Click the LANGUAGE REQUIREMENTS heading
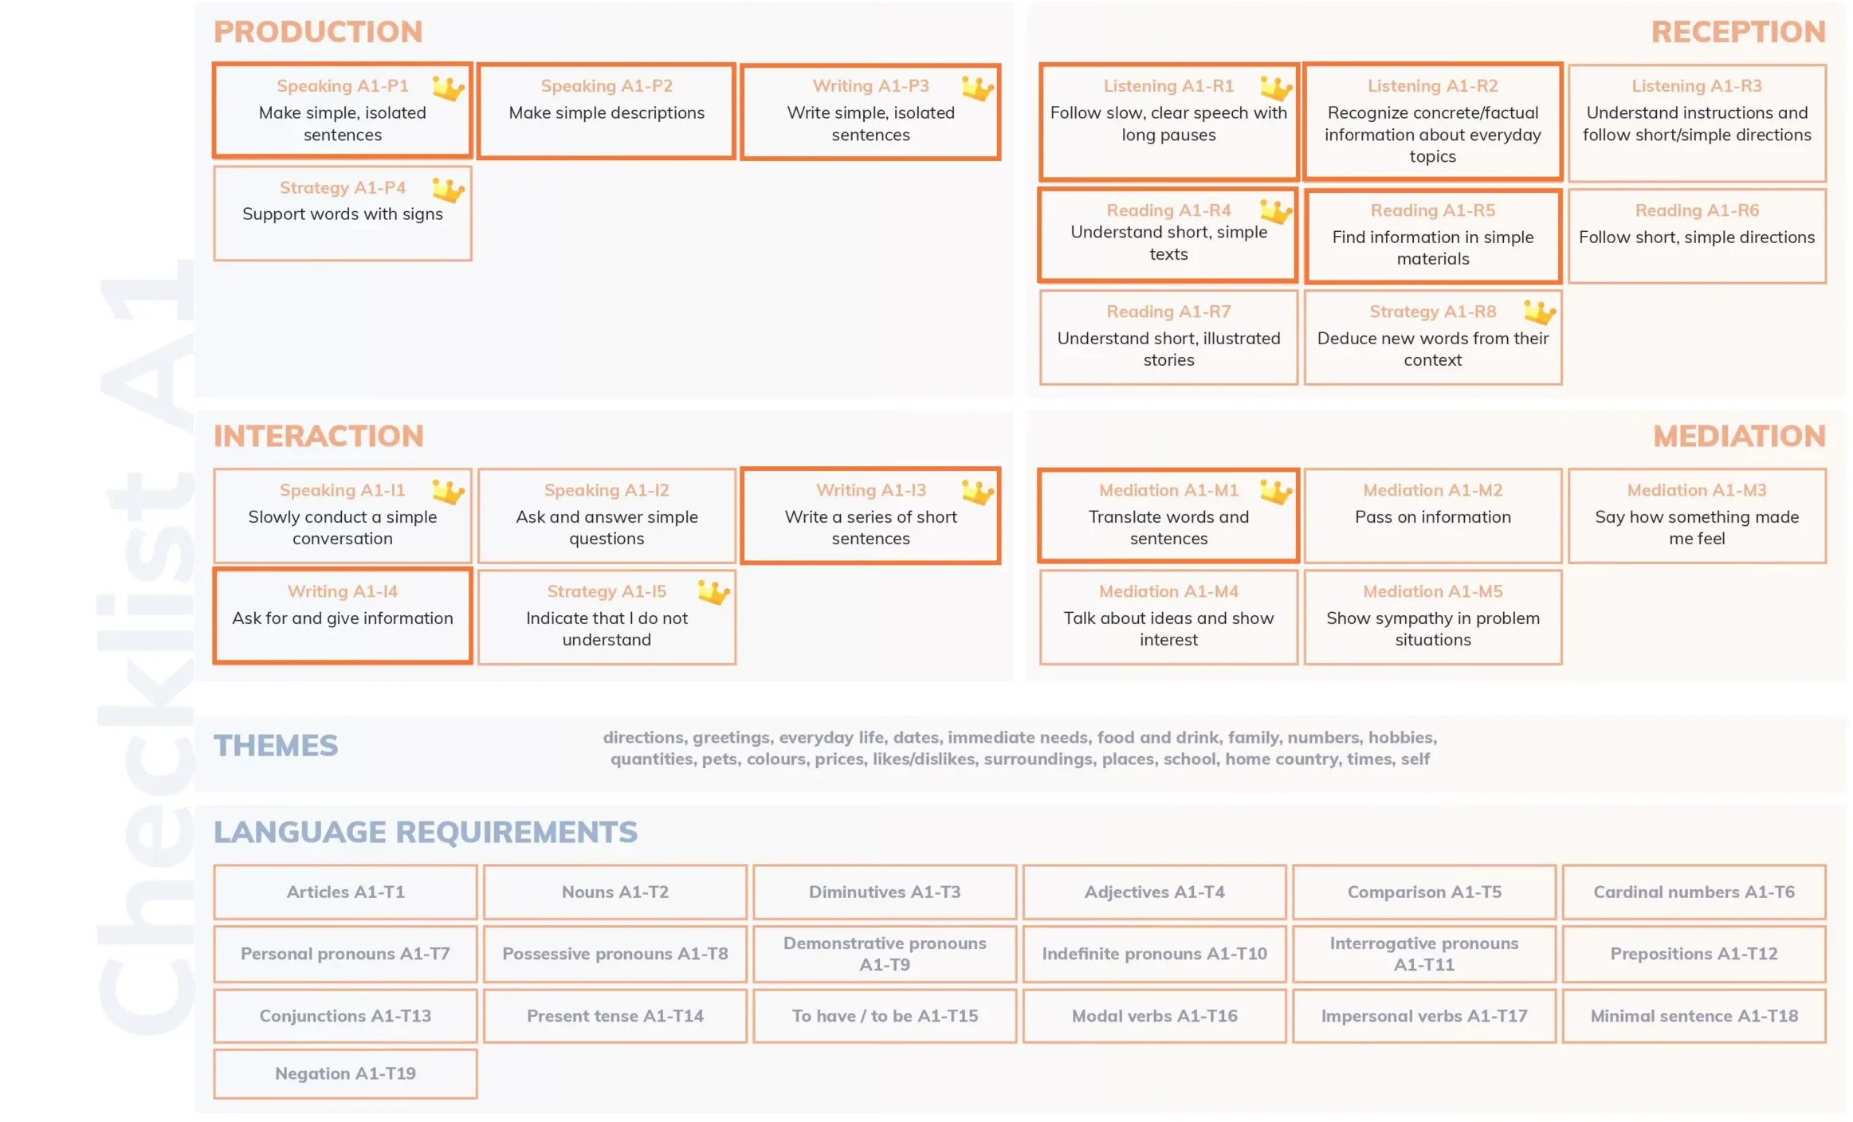 pos(426,832)
